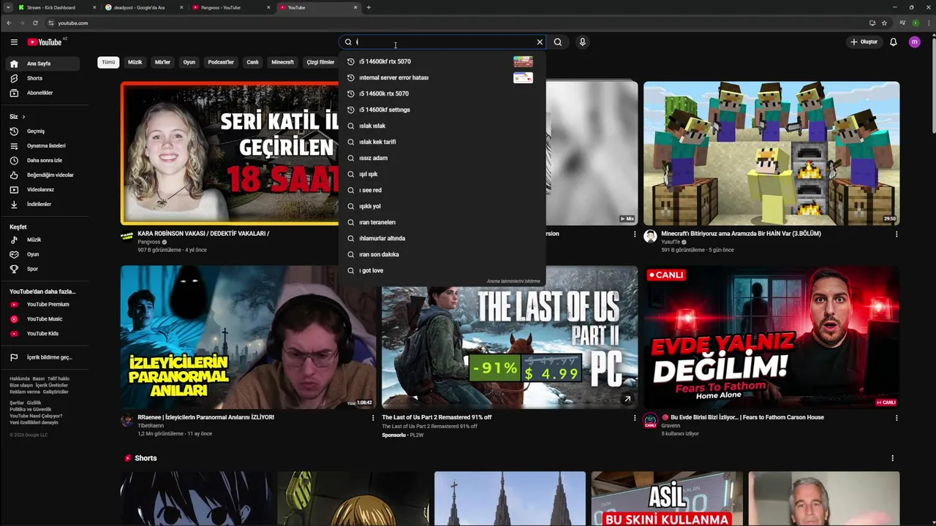Open options menu for Last of Us ad

tap(634, 418)
